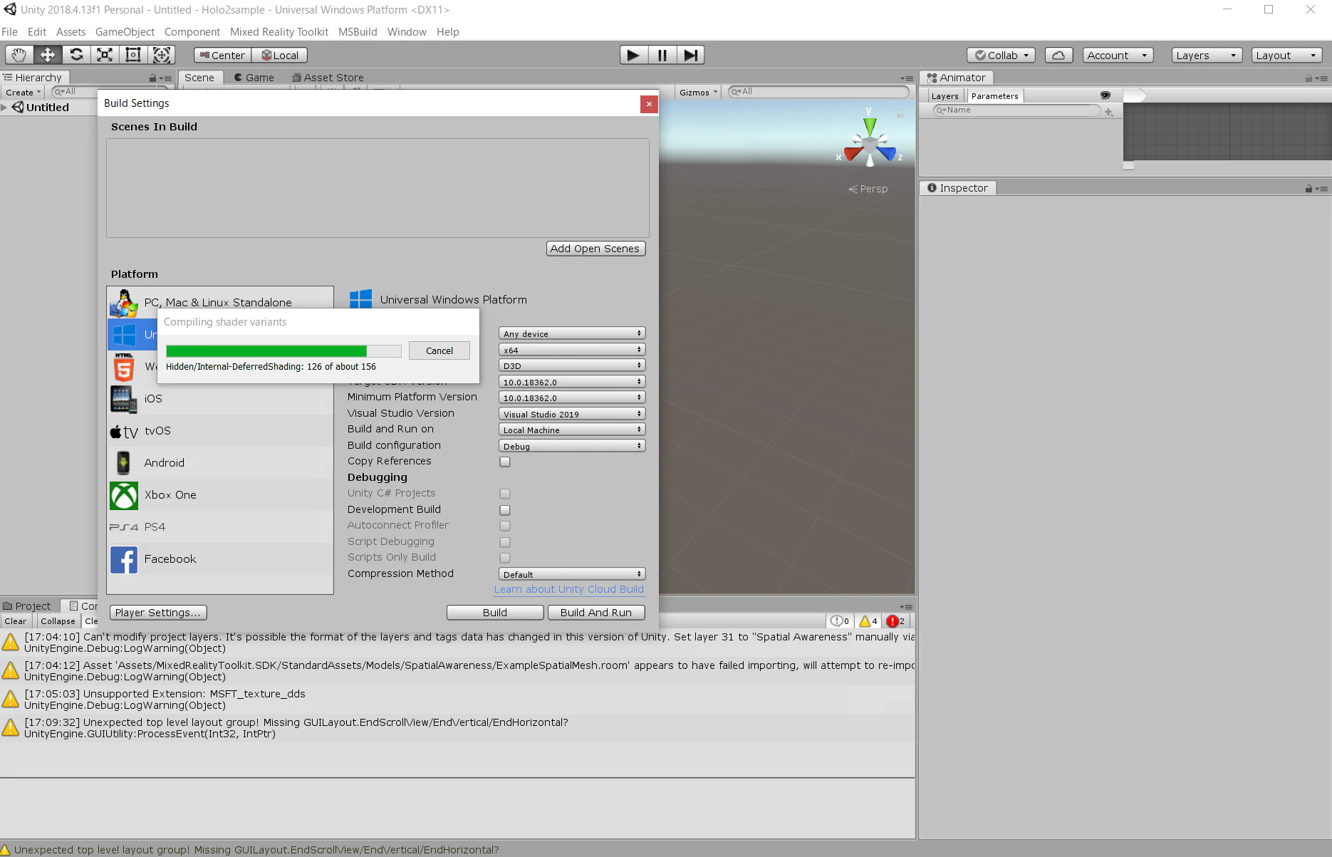Image resolution: width=1332 pixels, height=857 pixels.
Task: Open the GameObject menu
Action: pos(125,32)
